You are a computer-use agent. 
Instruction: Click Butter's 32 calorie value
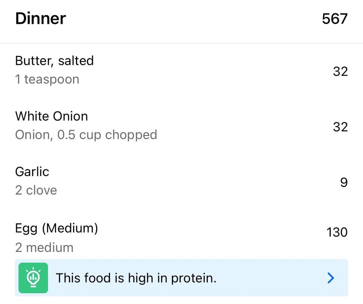[340, 71]
